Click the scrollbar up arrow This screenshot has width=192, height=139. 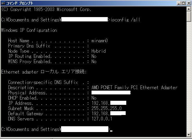pyautogui.click(x=189, y=9)
